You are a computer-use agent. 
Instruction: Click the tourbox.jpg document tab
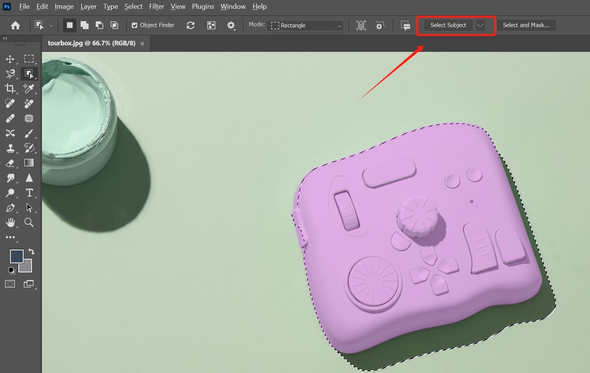[x=91, y=43]
